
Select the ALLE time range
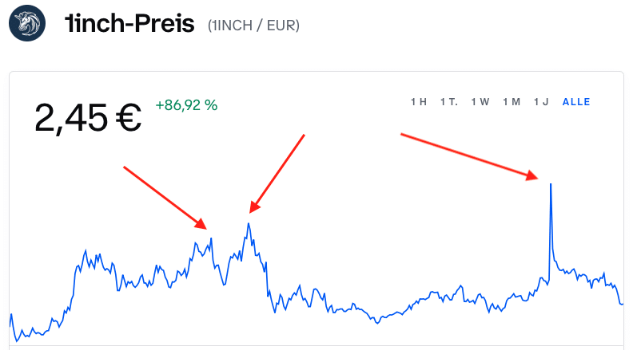(x=576, y=102)
